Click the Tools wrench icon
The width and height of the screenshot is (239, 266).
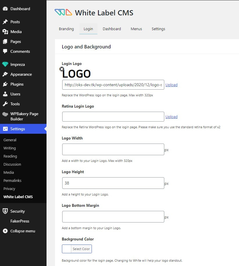5,104
